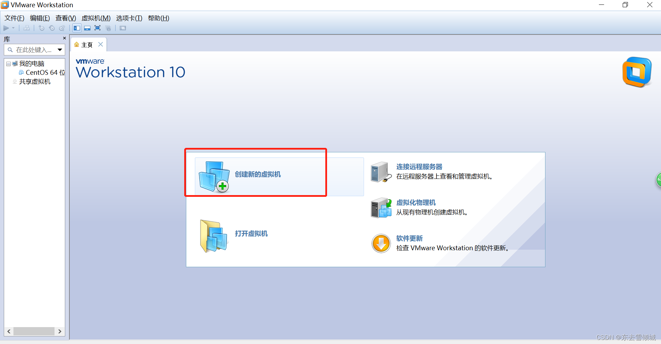
Task: Click the 连接远程服务器 link
Action: (x=419, y=167)
